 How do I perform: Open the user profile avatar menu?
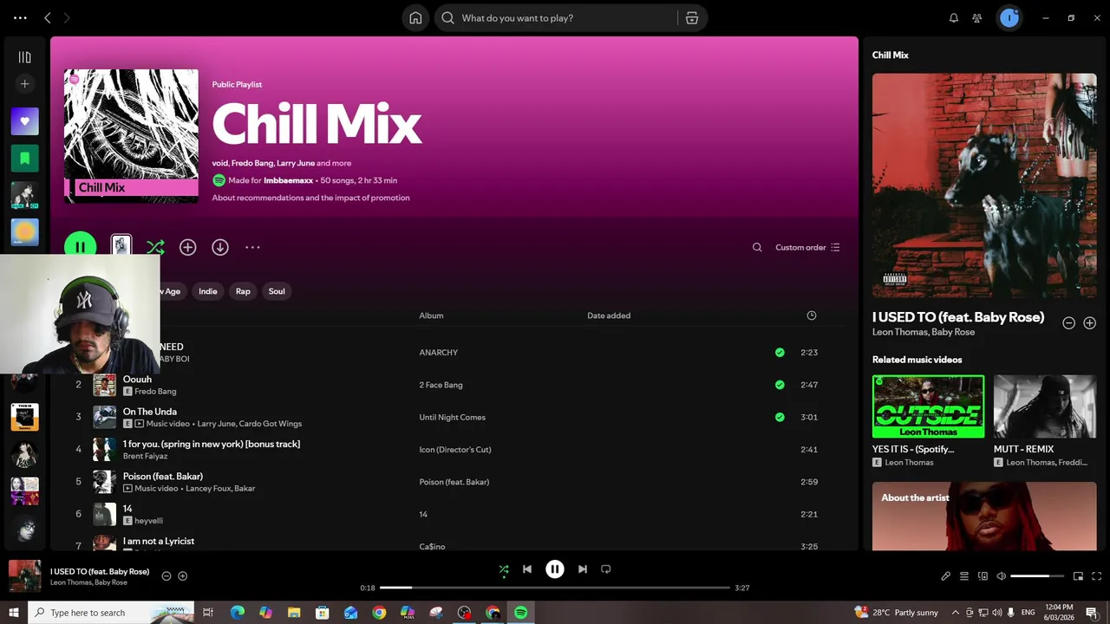pos(1009,18)
